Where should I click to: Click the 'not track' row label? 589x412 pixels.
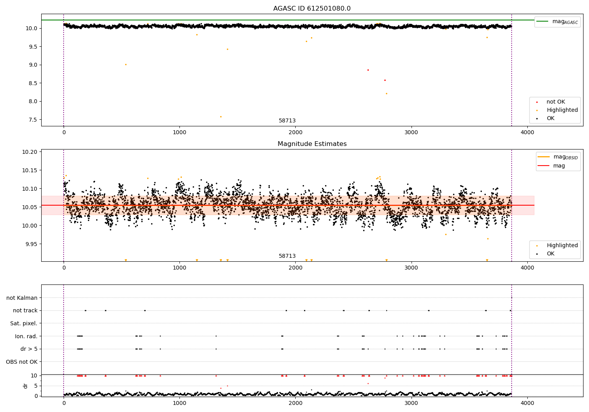pyautogui.click(x=25, y=311)
